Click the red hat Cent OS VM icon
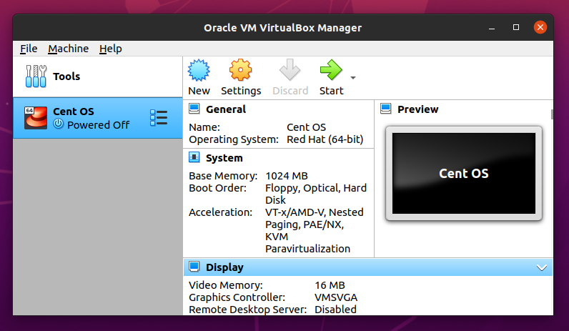Image resolution: width=569 pixels, height=331 pixels. (36, 117)
